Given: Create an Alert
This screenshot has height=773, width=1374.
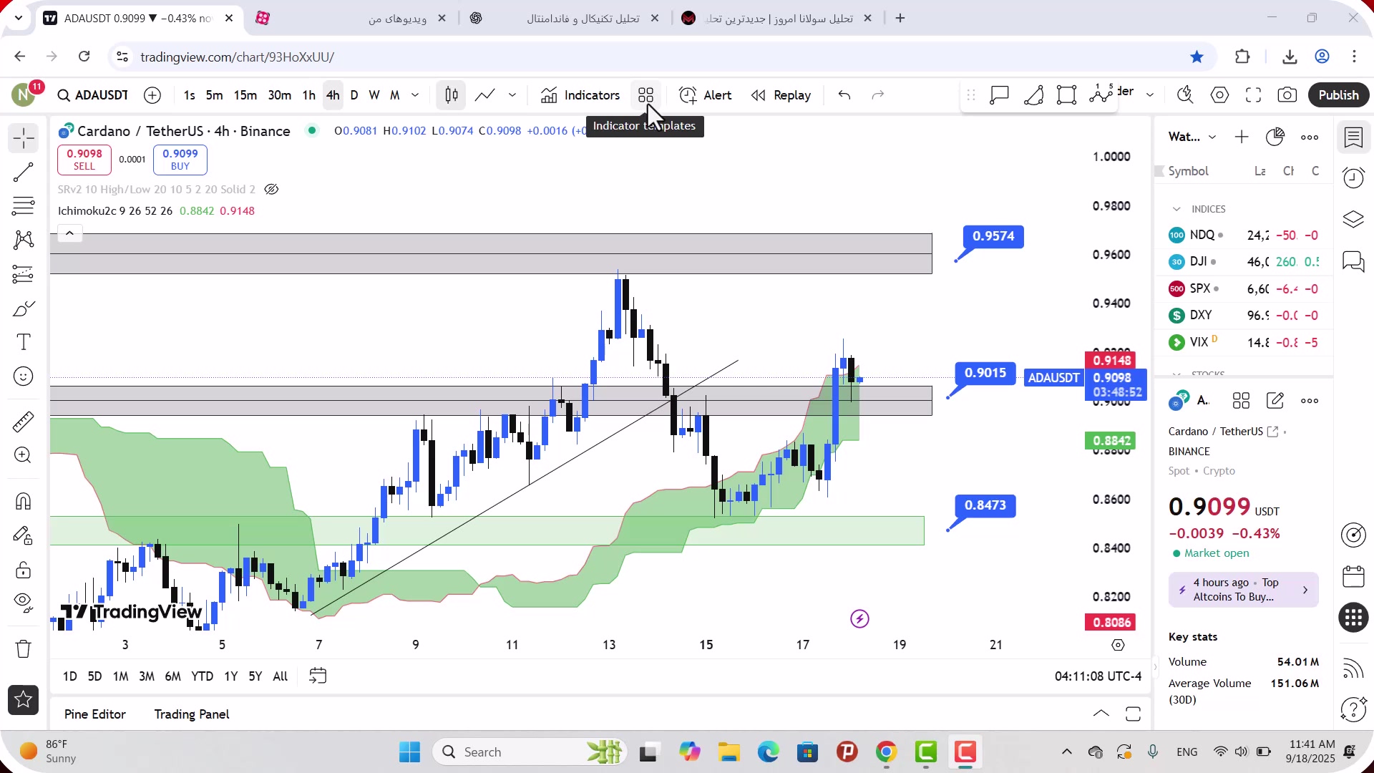Looking at the screenshot, I should (706, 95).
